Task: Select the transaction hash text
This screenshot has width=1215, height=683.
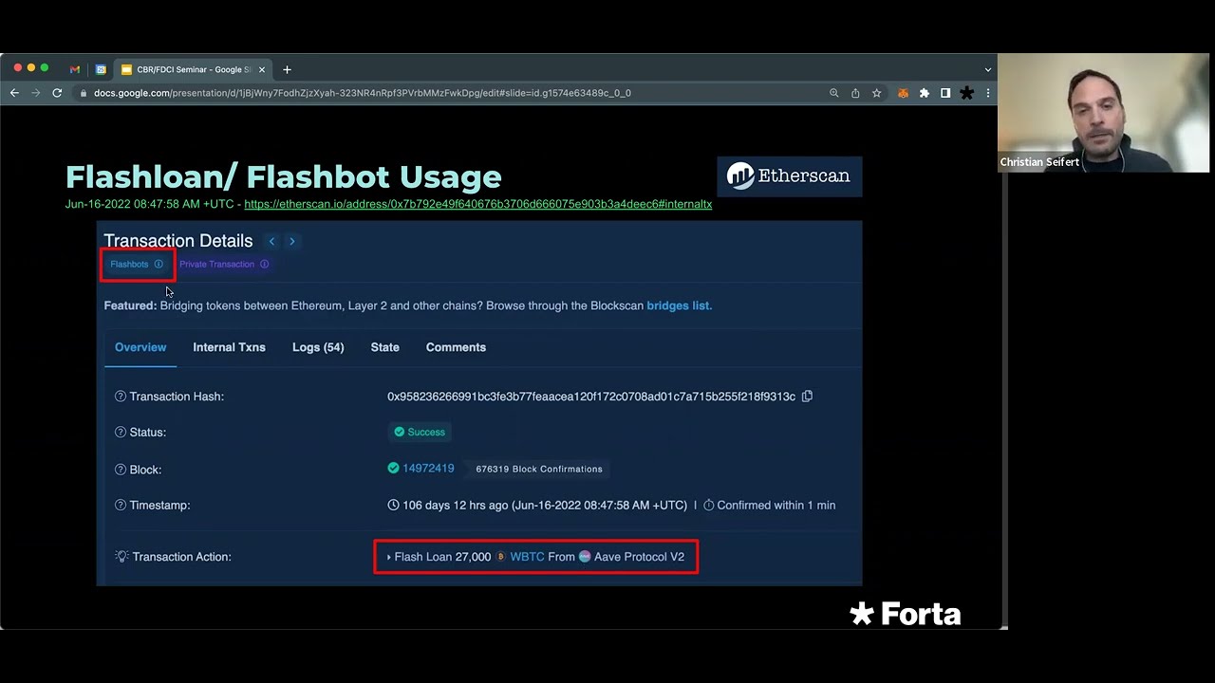Action: [591, 397]
